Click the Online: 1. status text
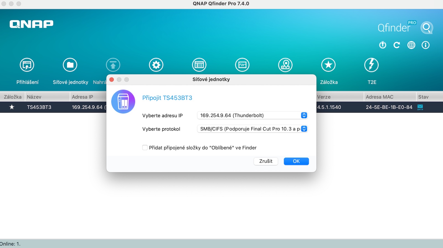The height and width of the screenshot is (248, 443). pyautogui.click(x=10, y=244)
